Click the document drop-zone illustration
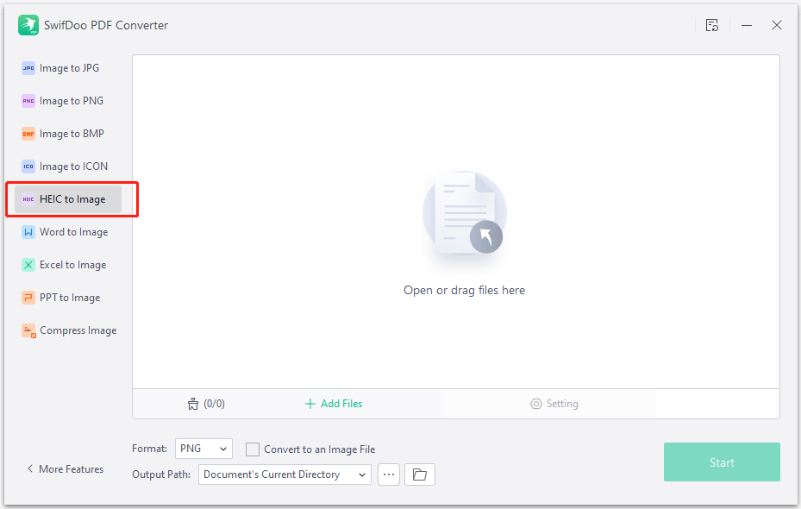 (x=465, y=213)
